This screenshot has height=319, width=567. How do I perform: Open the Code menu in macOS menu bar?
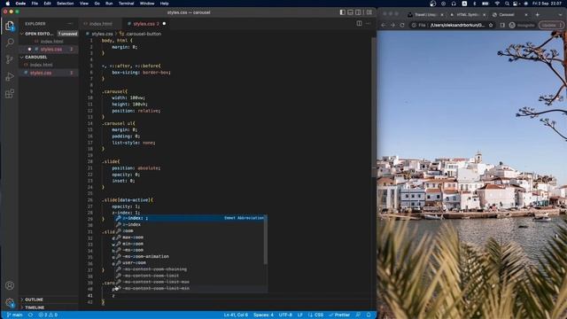click(x=20, y=4)
